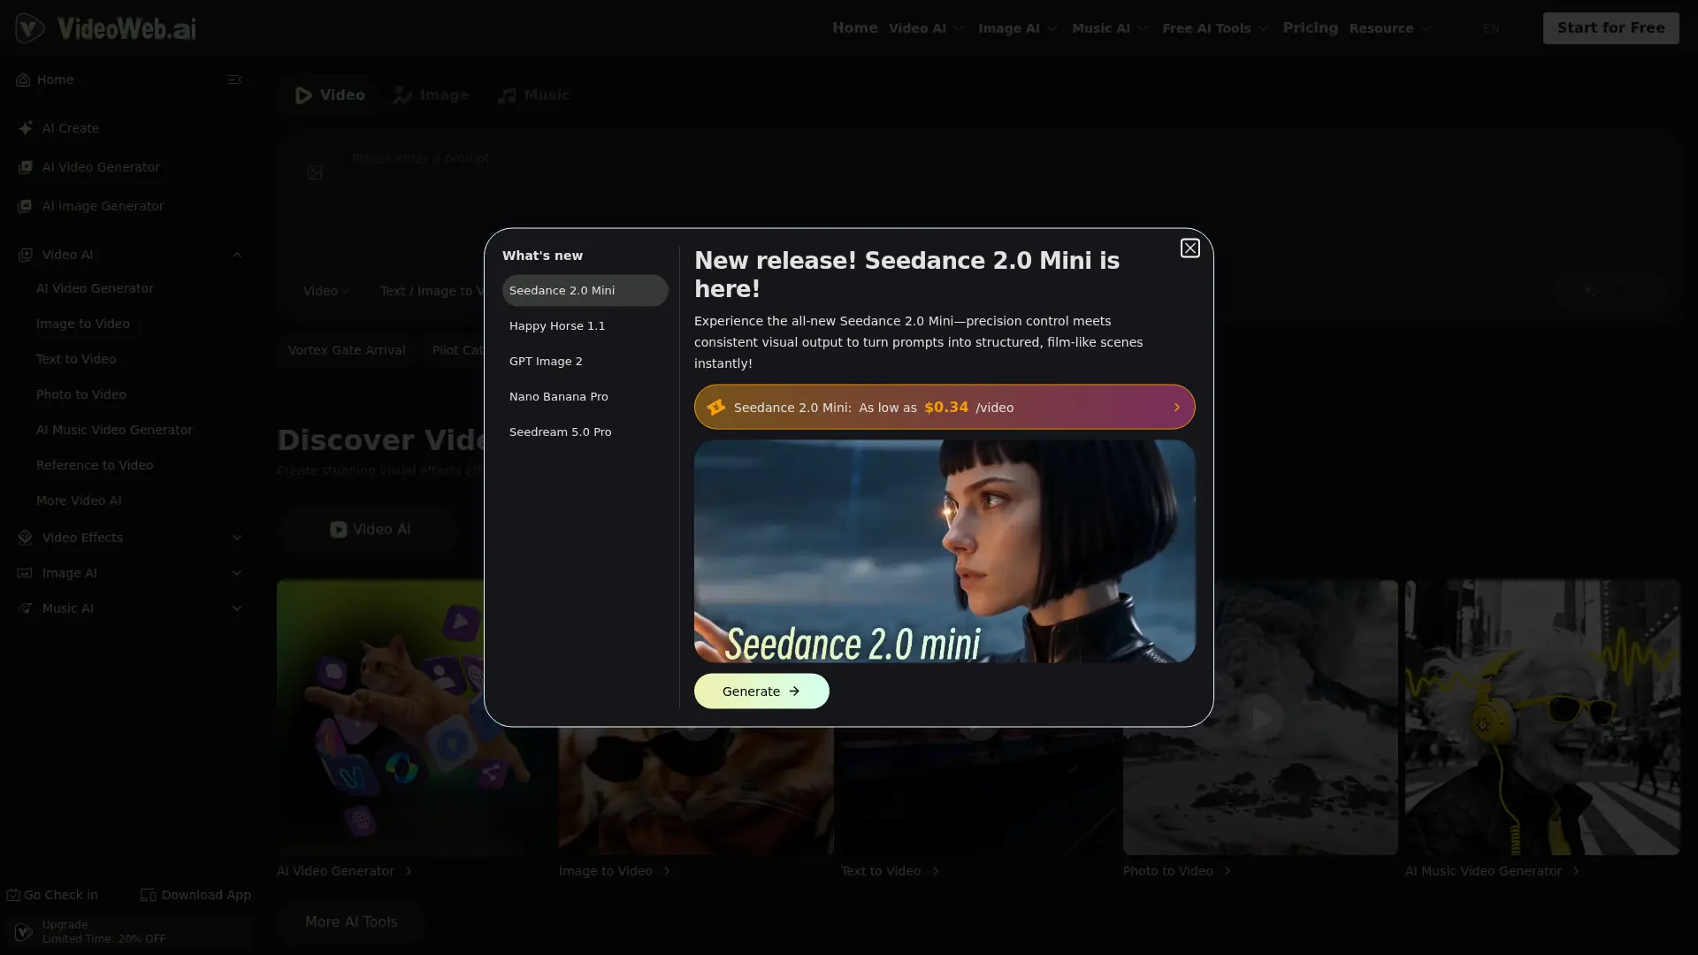Collapse the Video AI sidebar section
Screen dimensions: 1698x955
[236, 255]
